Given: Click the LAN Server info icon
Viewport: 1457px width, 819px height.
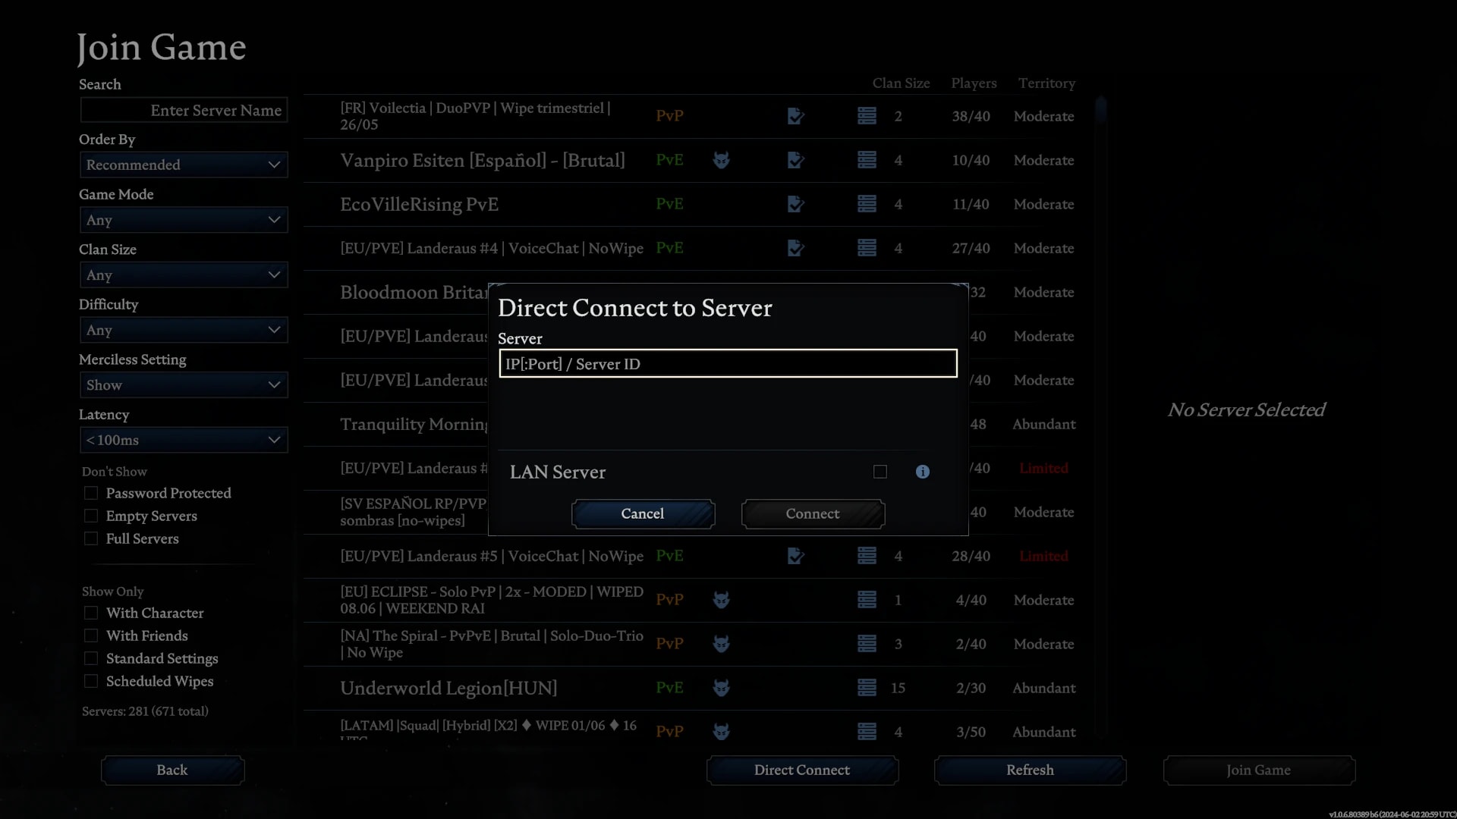Looking at the screenshot, I should click(923, 471).
